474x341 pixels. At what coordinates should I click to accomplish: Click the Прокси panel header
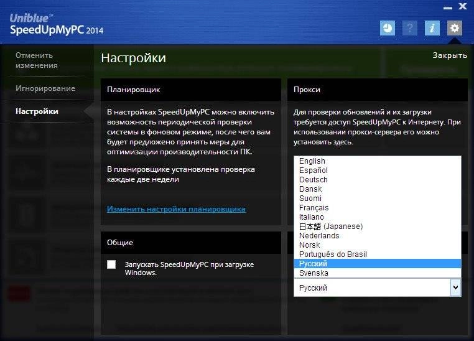377,90
